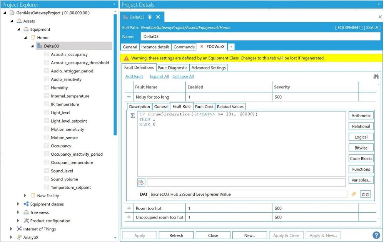Click the Logical operators button
This screenshot has width=384, height=242.
click(x=361, y=137)
